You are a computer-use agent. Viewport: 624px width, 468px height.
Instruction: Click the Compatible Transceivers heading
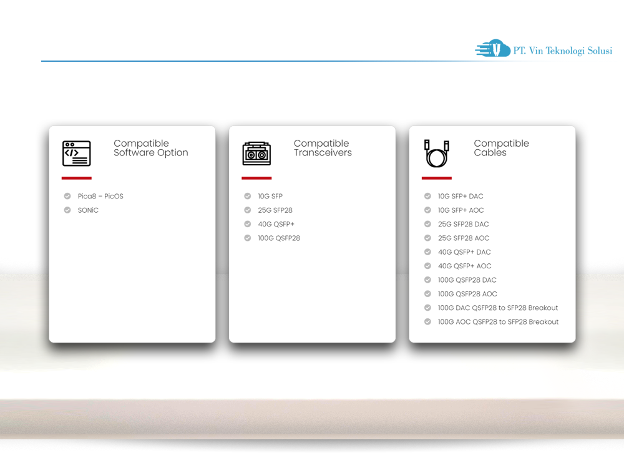pos(323,148)
